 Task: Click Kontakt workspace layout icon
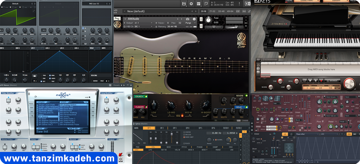[198, 4]
